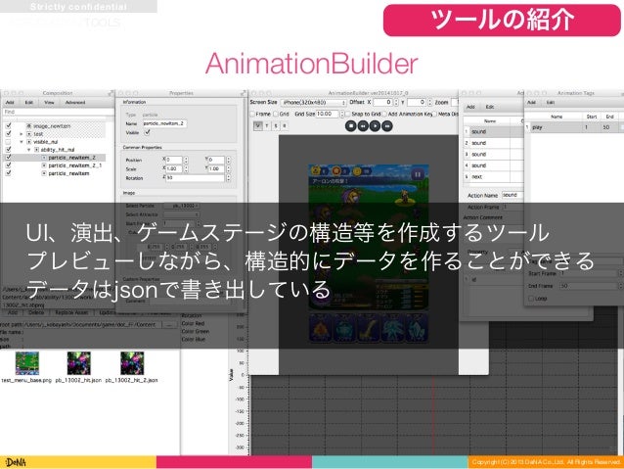Select the R mode tool button
Image resolution: width=624 pixels, height=469 pixels.
(285, 126)
